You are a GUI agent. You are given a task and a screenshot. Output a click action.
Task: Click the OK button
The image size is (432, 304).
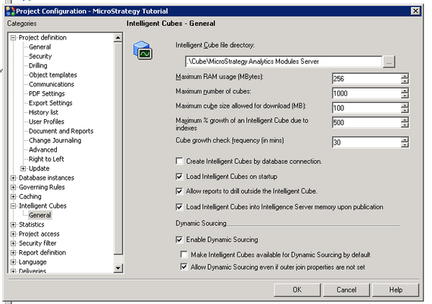pos(297,290)
